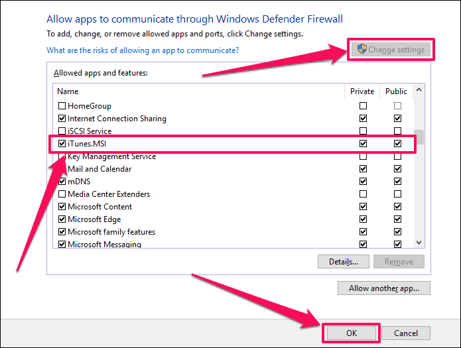Open the risks of allowing an app link
461x348 pixels.
pyautogui.click(x=143, y=50)
